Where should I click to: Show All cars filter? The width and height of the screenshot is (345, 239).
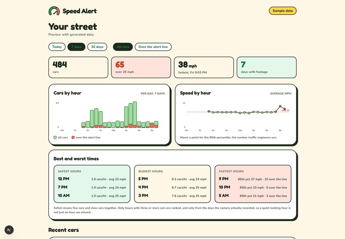point(123,47)
